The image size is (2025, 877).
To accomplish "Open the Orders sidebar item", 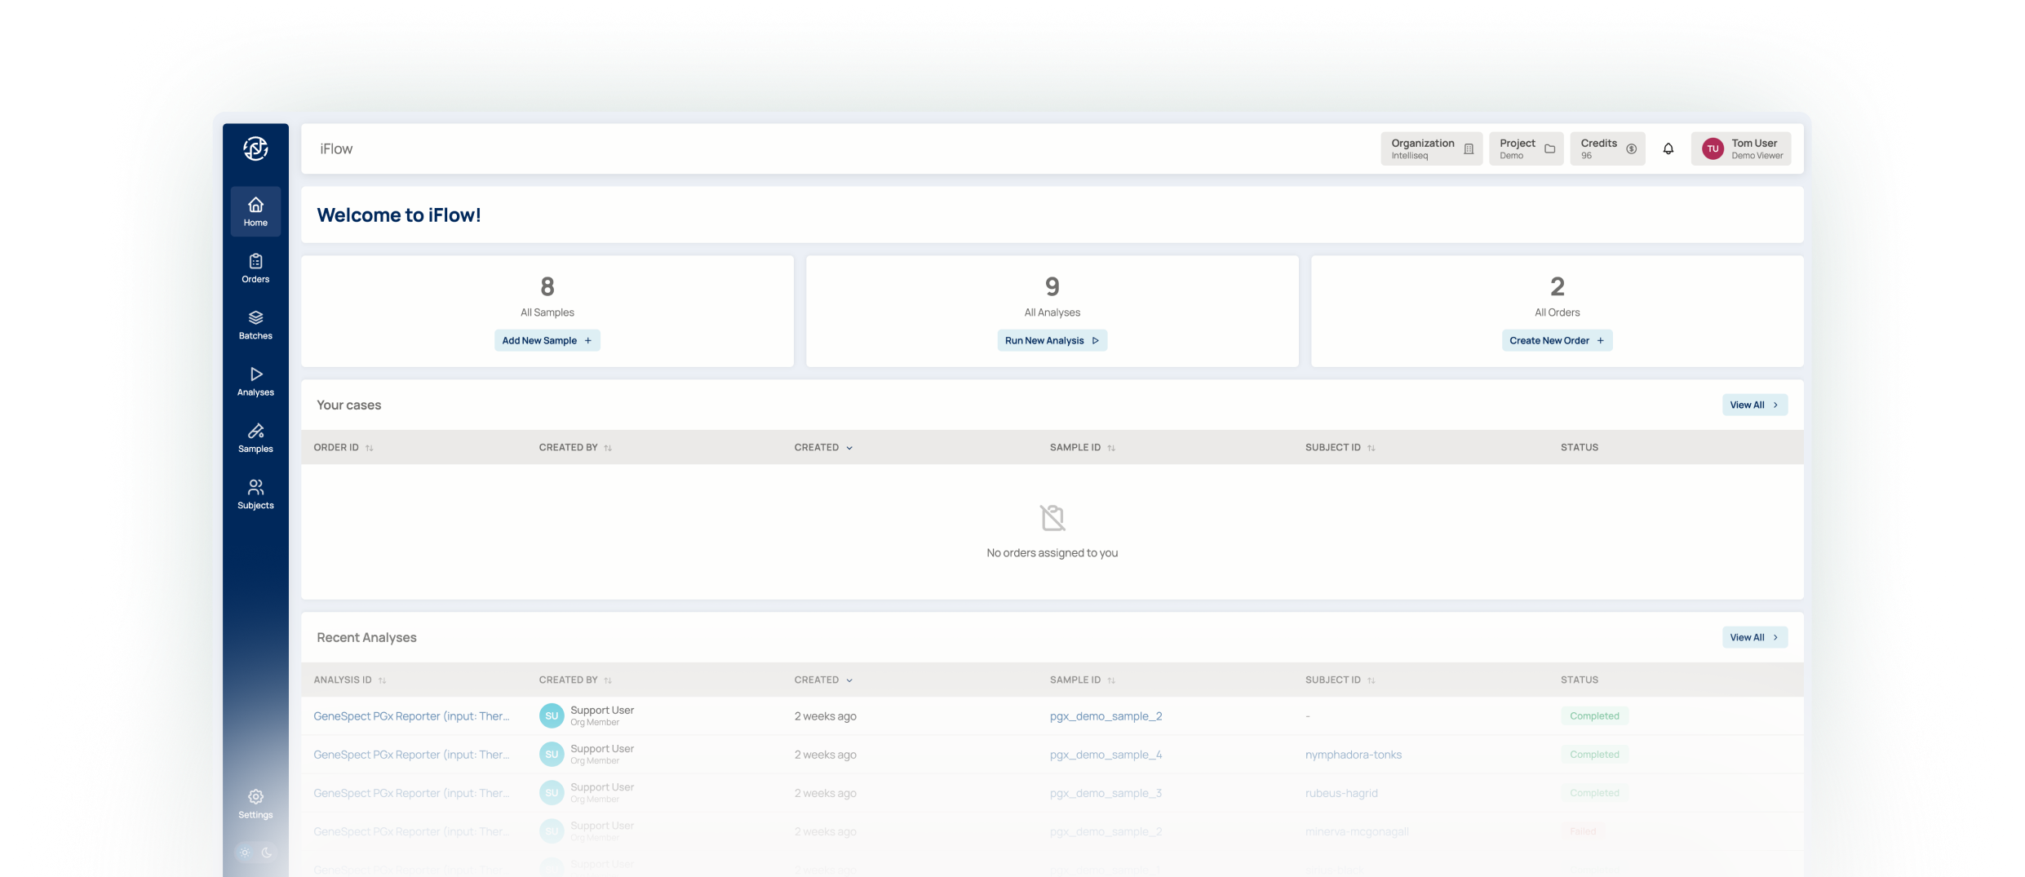I will pyautogui.click(x=255, y=268).
